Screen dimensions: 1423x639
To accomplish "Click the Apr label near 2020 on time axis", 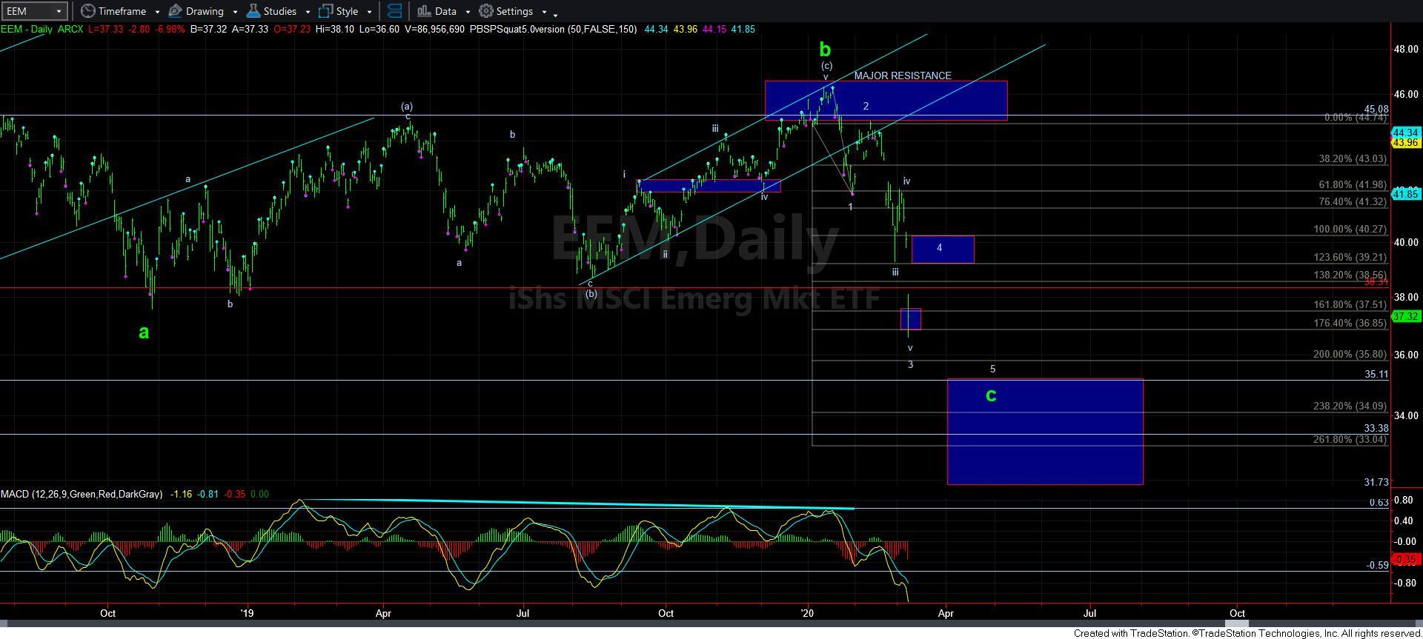I will coord(946,612).
